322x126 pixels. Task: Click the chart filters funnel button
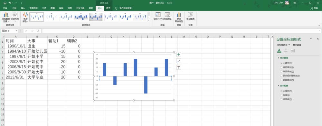179,67
